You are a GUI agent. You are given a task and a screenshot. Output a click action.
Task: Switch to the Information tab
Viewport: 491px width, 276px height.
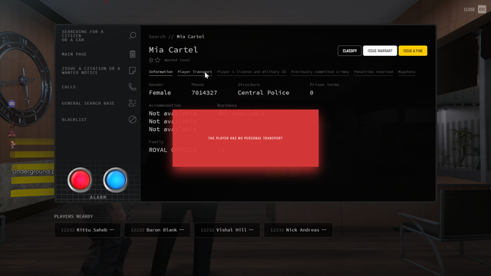(160, 72)
